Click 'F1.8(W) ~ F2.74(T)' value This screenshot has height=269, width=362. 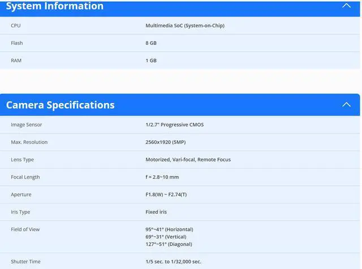coord(166,195)
